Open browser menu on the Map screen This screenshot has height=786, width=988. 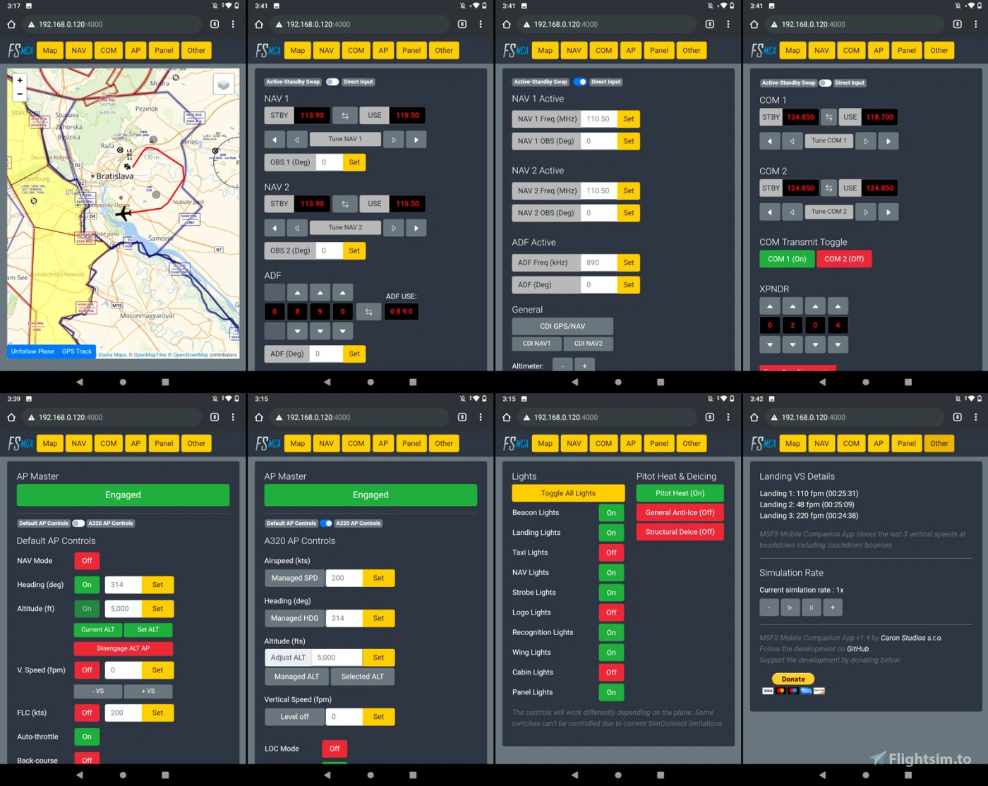pyautogui.click(x=233, y=24)
